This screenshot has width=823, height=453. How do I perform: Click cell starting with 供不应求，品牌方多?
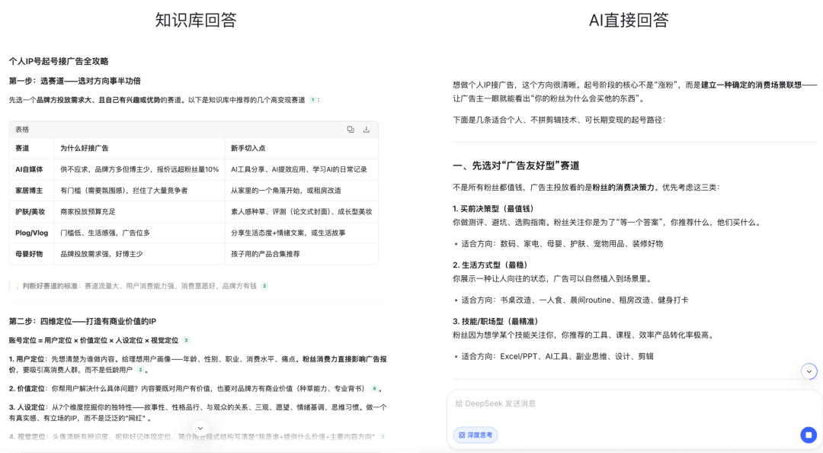[x=139, y=169]
